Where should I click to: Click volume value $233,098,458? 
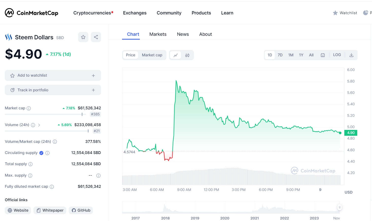click(88, 125)
